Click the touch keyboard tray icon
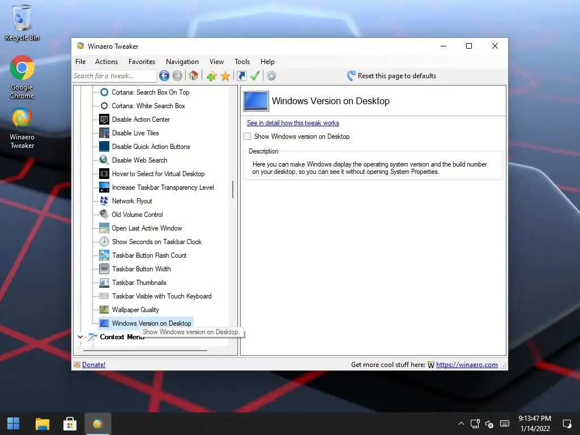The image size is (580, 435). [x=505, y=424]
